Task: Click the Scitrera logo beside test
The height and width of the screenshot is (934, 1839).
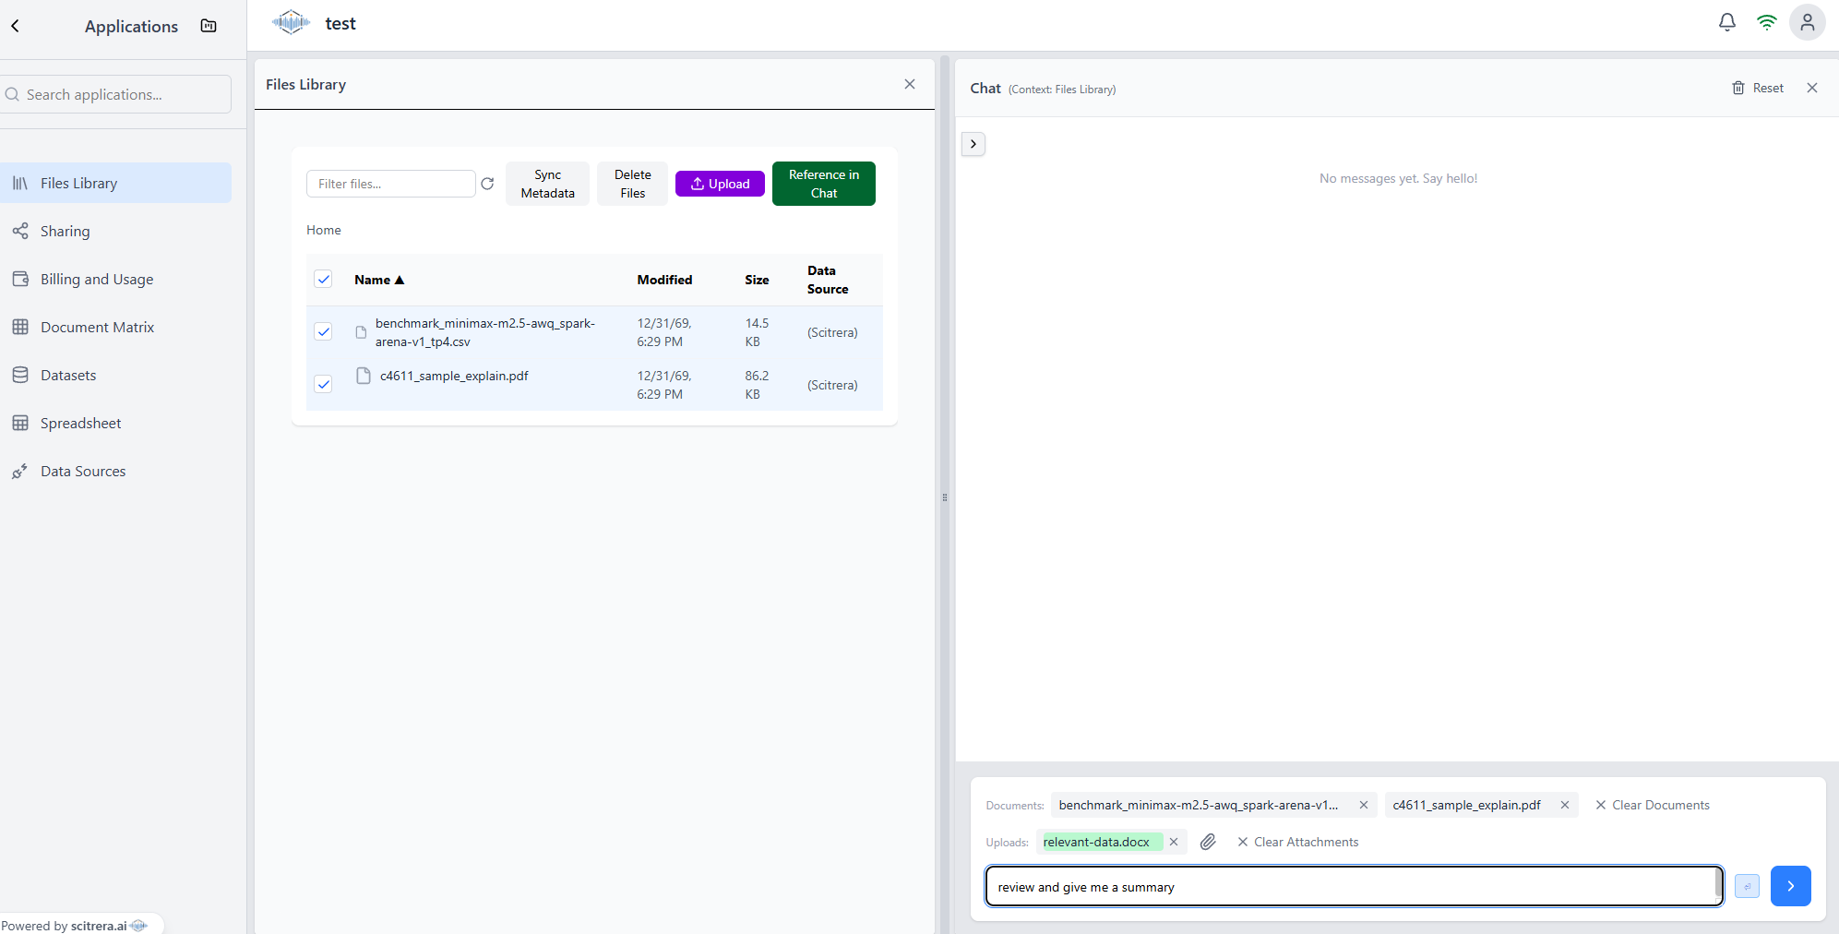Action: 291,22
